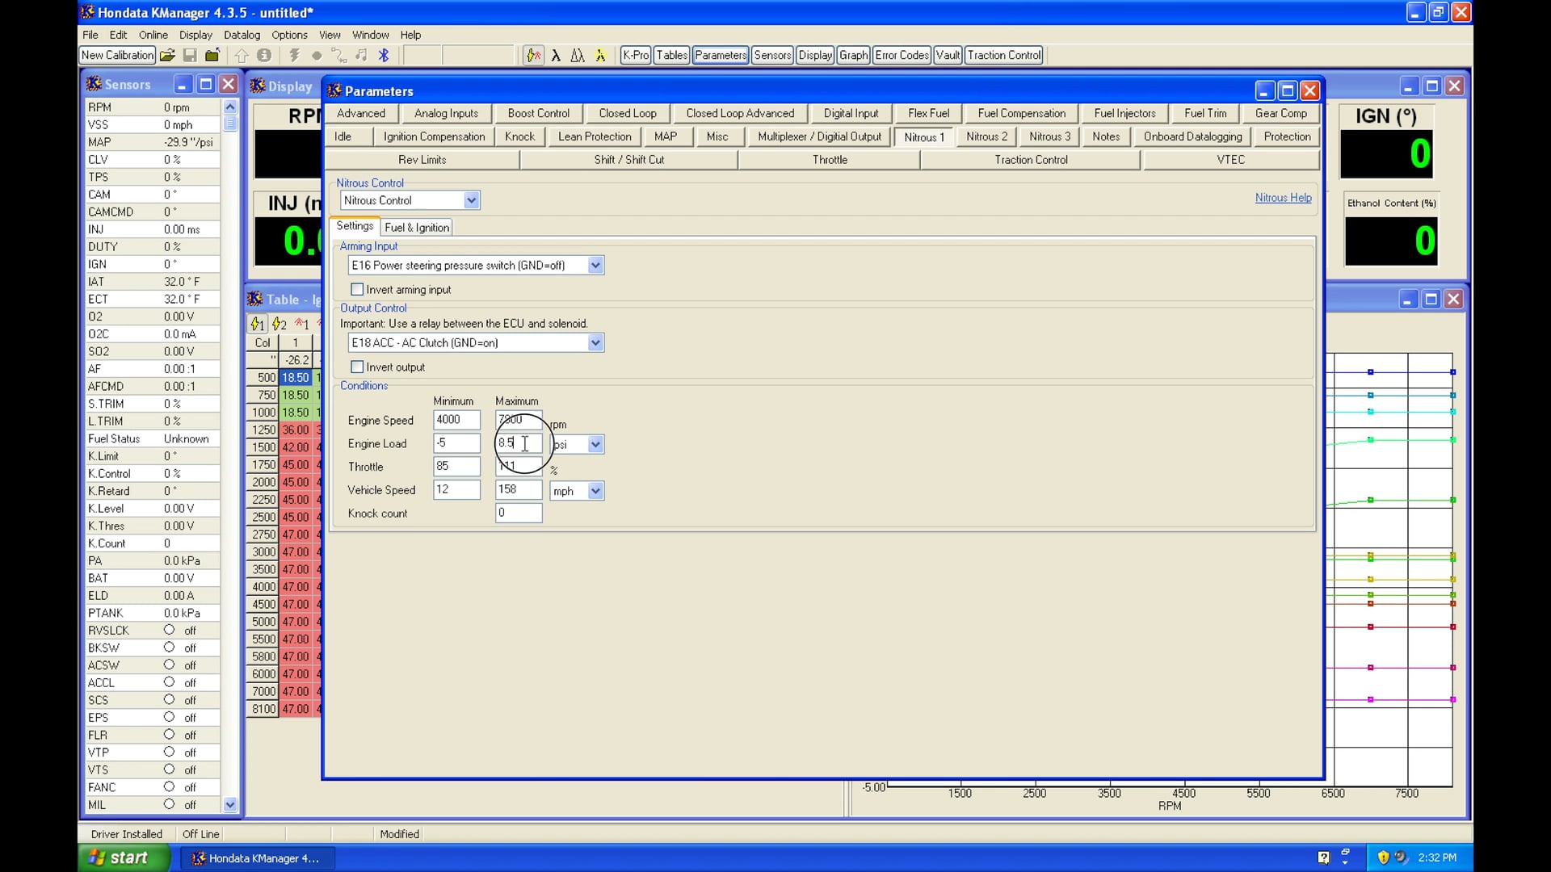The width and height of the screenshot is (1551, 872).
Task: Click the upload arrow toolbar icon
Action: pos(242,56)
